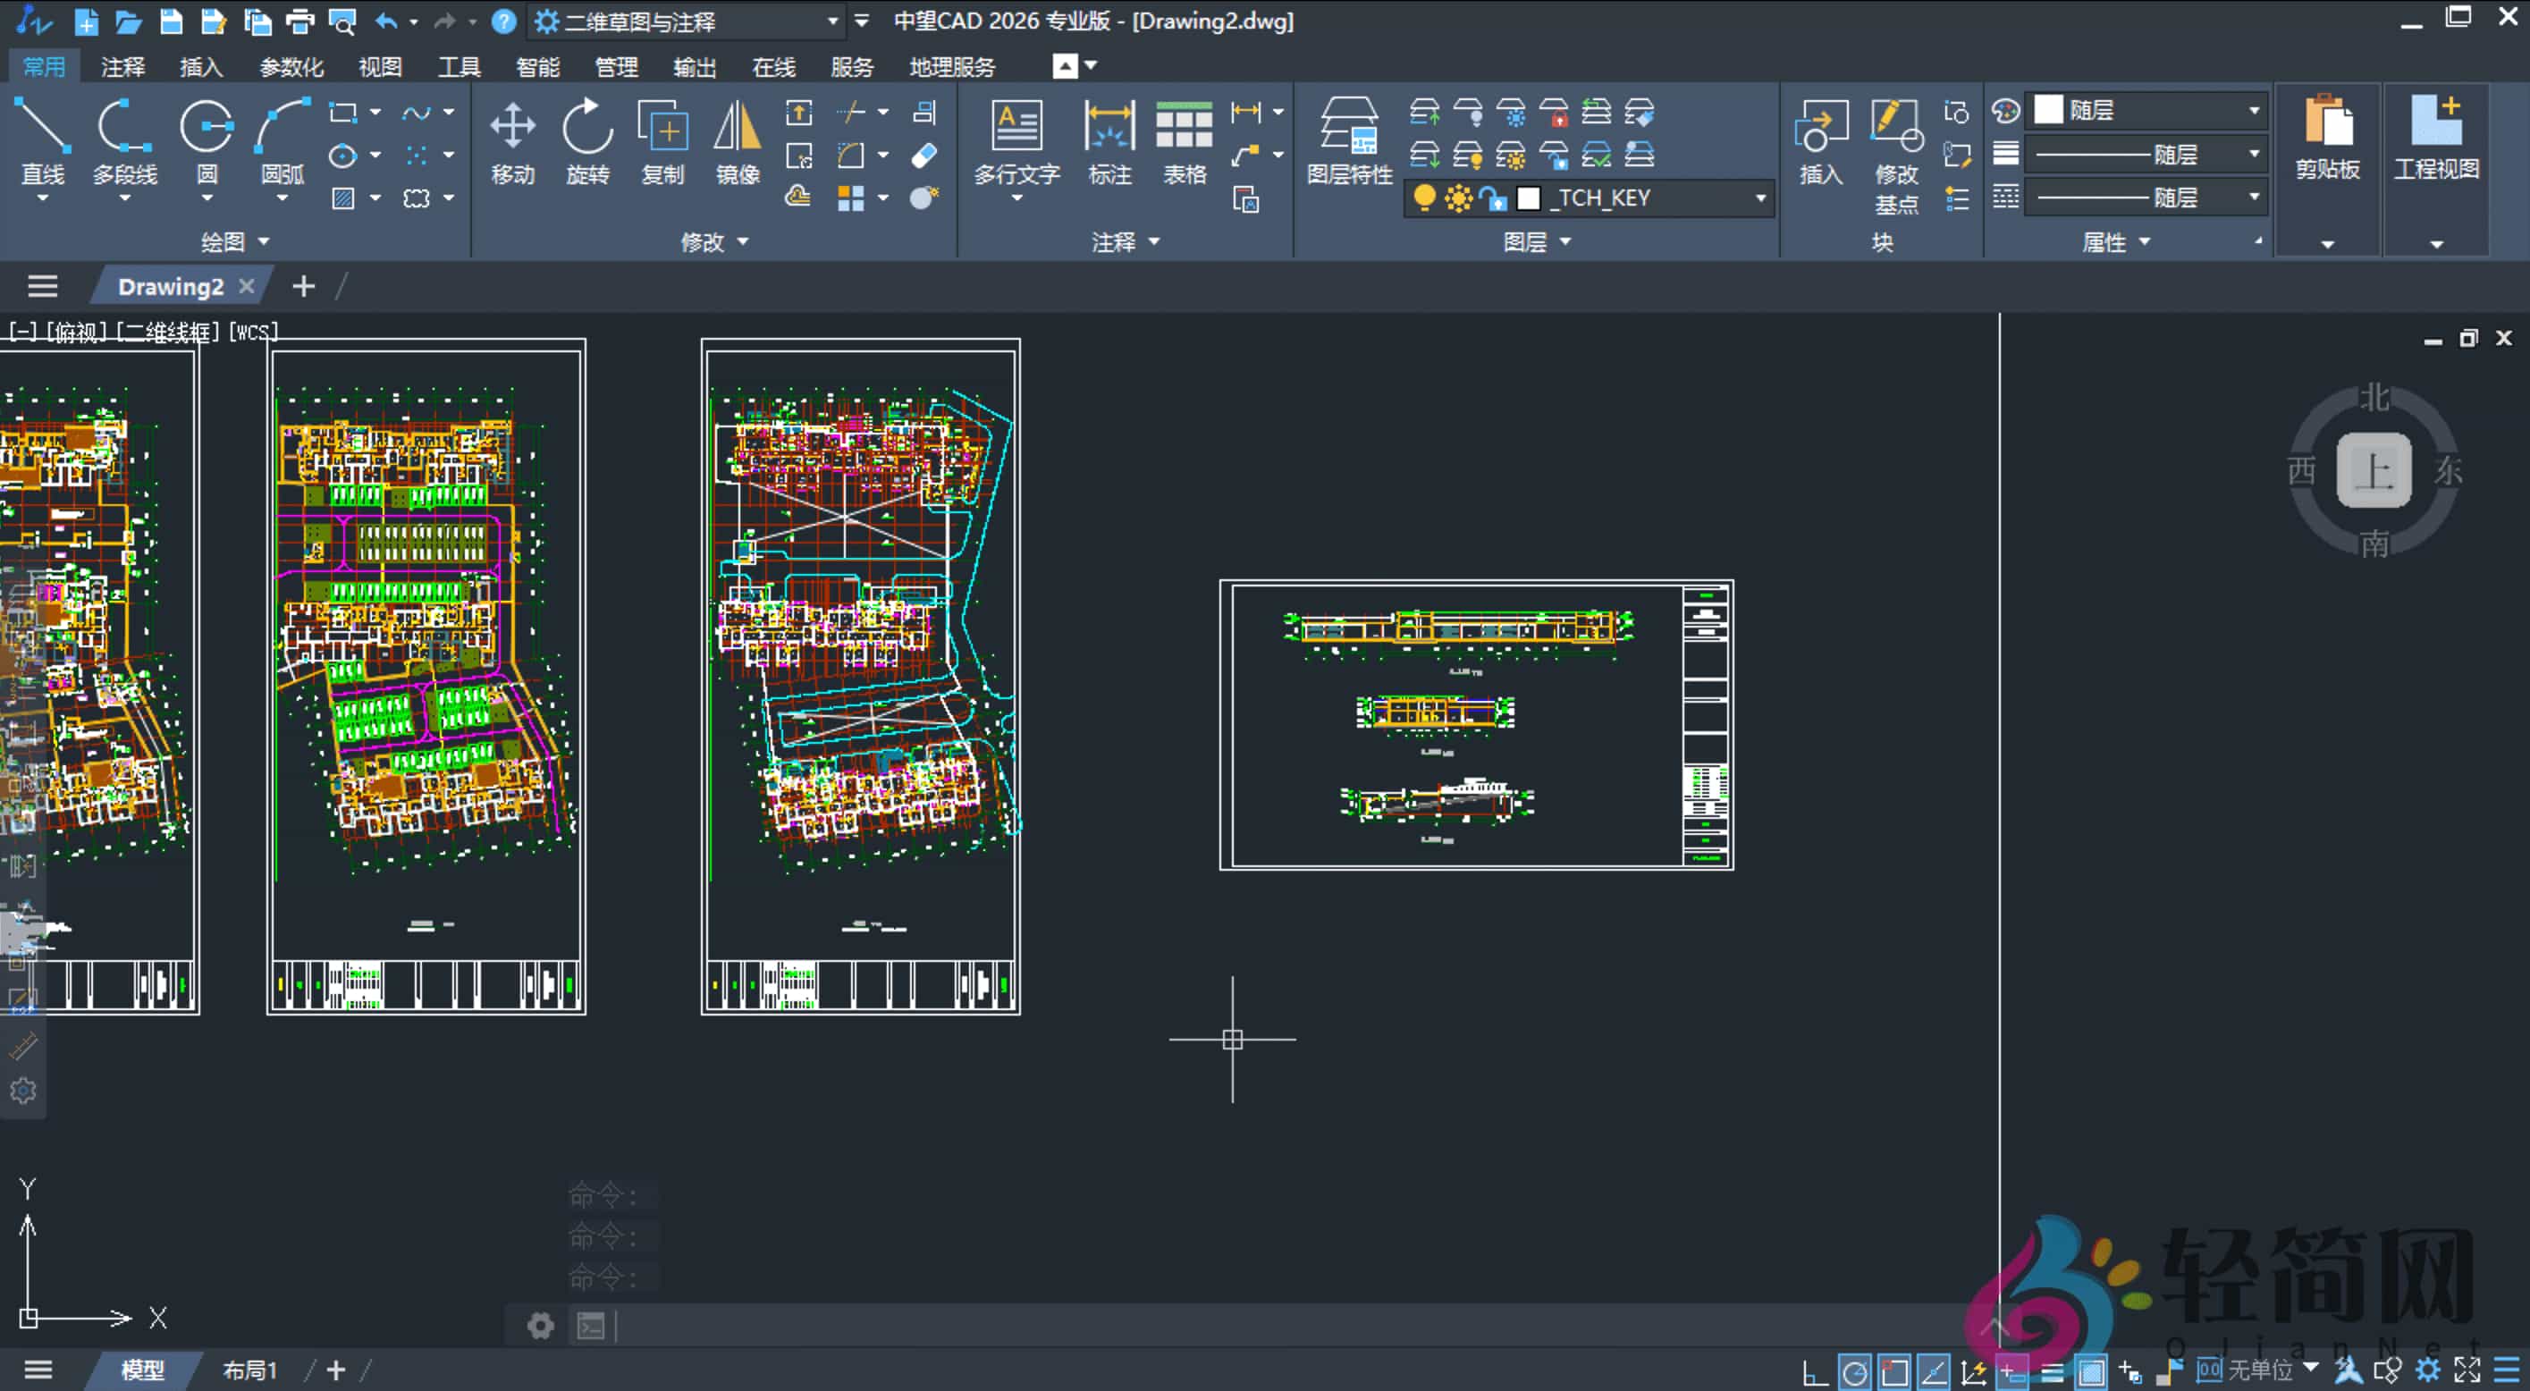Switch to the 布局1 layout tab
The height and width of the screenshot is (1391, 2530).
(x=249, y=1370)
